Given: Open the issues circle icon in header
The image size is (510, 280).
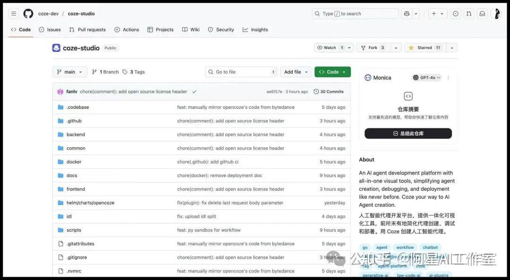Looking at the screenshot, I should click(x=456, y=14).
